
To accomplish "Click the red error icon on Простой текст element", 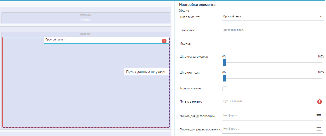I will (x=164, y=41).
